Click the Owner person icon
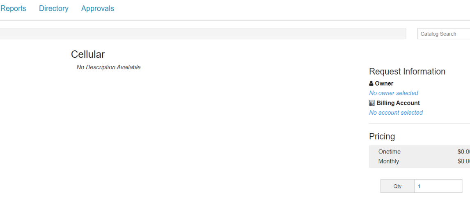 pos(371,84)
